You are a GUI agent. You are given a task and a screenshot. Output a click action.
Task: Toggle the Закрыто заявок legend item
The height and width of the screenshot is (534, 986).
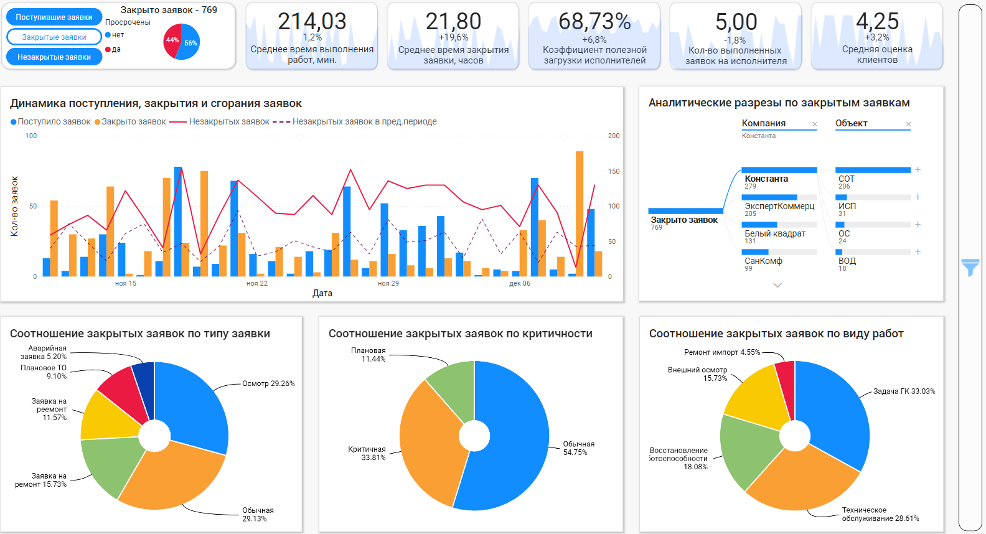tap(130, 122)
